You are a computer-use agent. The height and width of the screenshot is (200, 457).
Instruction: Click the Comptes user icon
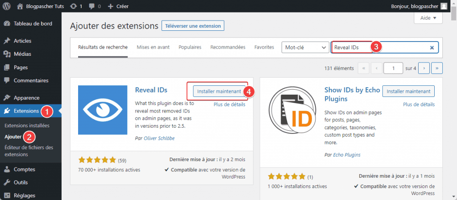tap(7, 169)
